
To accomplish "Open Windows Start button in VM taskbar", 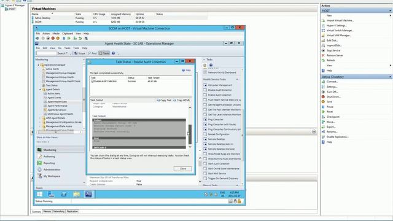I will point(40,194).
